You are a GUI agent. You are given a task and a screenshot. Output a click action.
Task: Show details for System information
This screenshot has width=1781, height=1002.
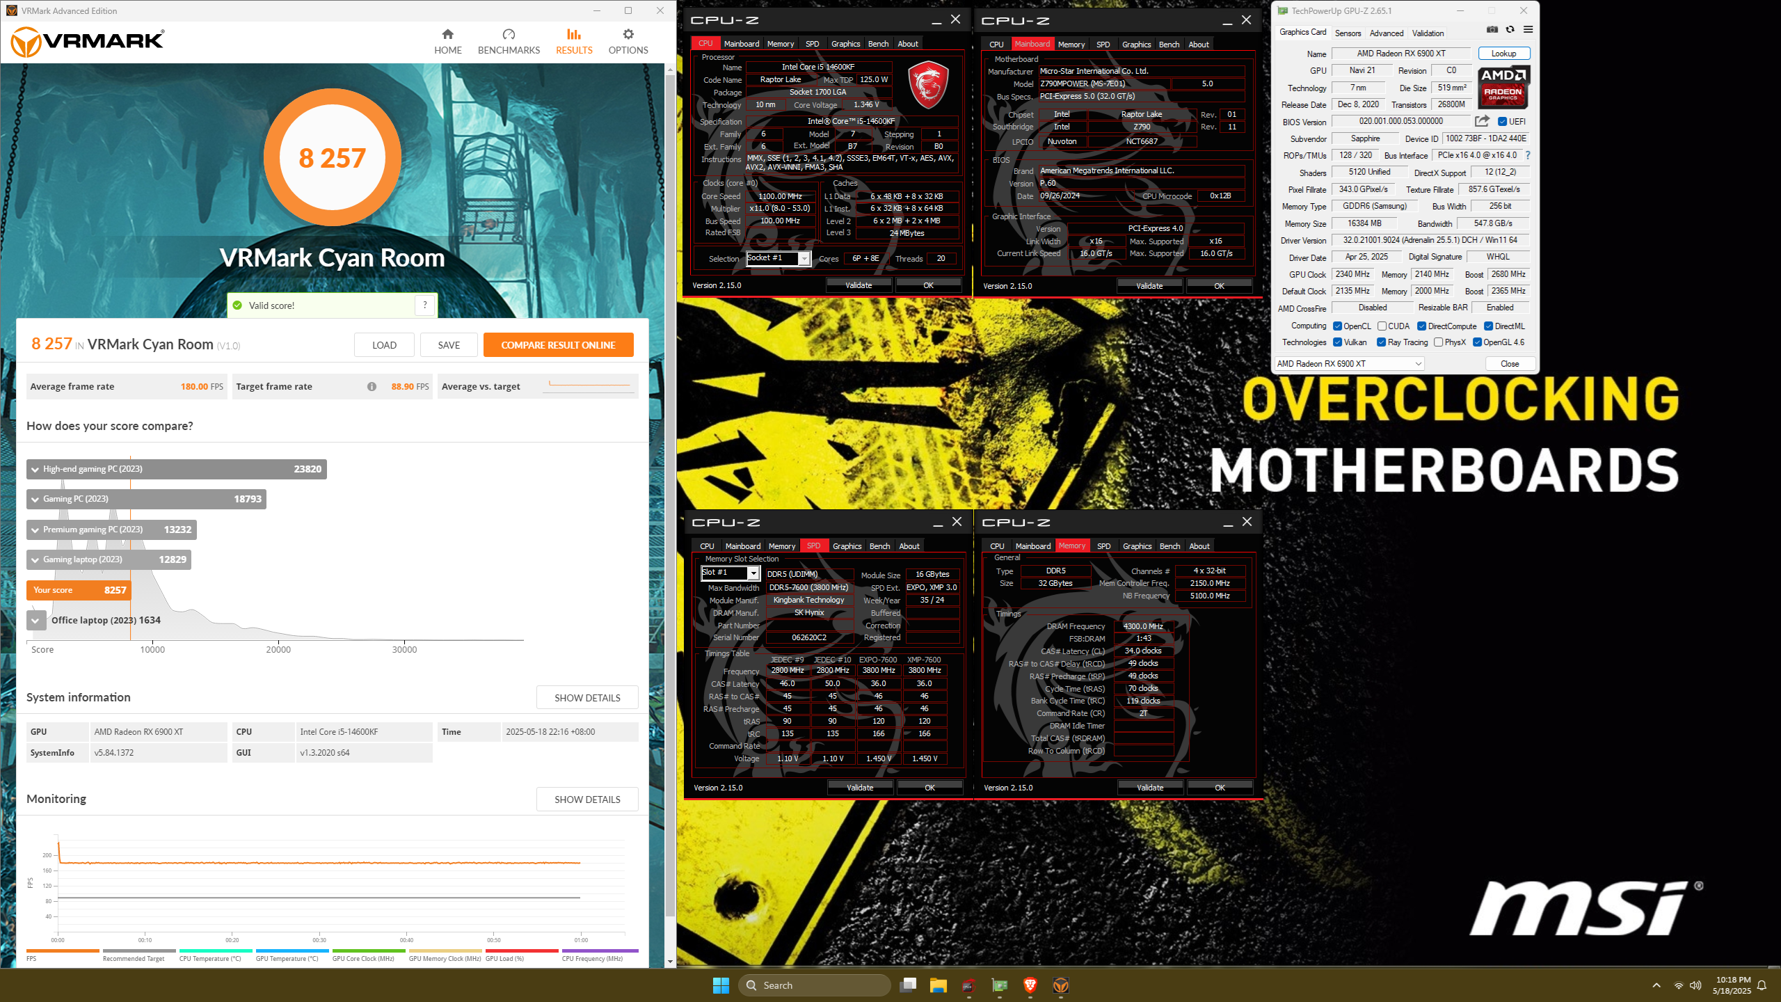[587, 698]
